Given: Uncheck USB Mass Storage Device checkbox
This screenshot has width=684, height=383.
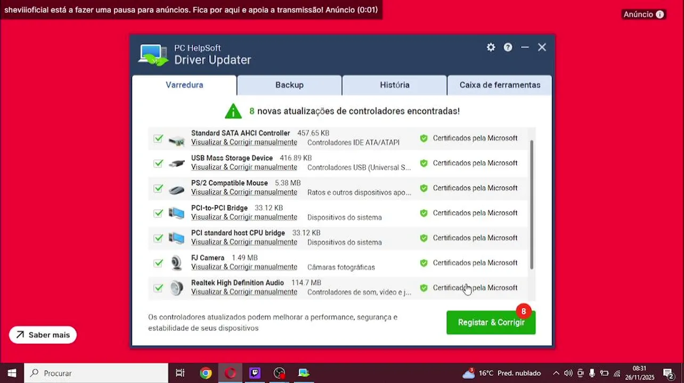Looking at the screenshot, I should point(158,163).
